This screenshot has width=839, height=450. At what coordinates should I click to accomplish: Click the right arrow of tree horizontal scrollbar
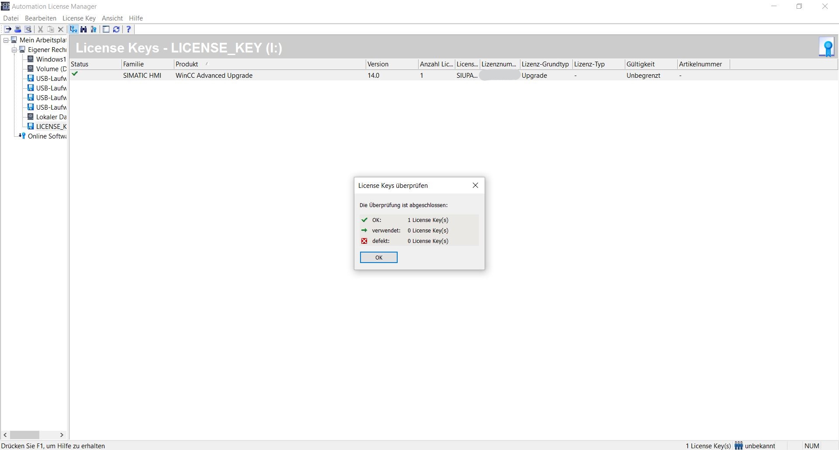(62, 435)
